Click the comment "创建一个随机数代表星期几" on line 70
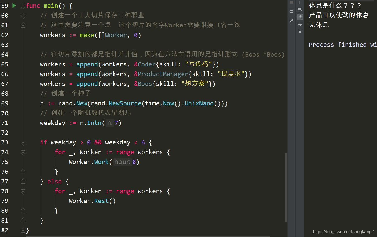This screenshot has height=237, width=377. click(x=91, y=113)
